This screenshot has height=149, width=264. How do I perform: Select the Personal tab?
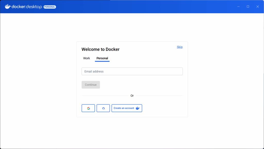point(102,58)
